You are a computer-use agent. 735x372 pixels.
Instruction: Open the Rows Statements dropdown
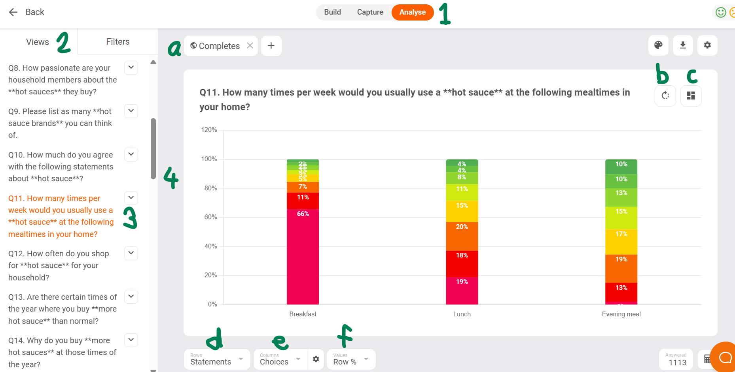coord(217,359)
